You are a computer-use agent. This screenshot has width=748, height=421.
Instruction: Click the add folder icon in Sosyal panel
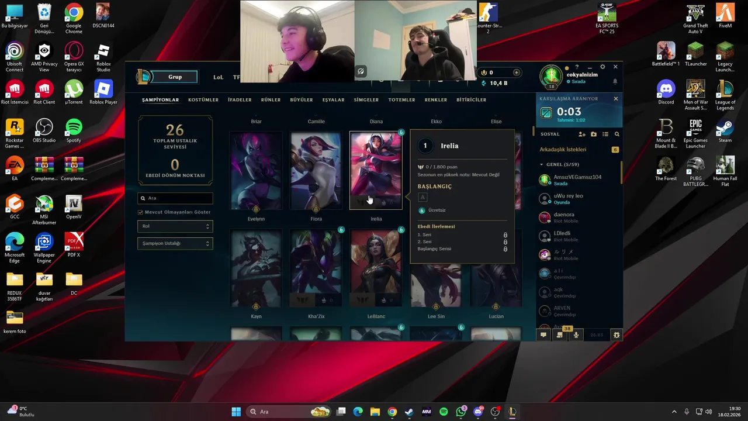click(x=594, y=134)
